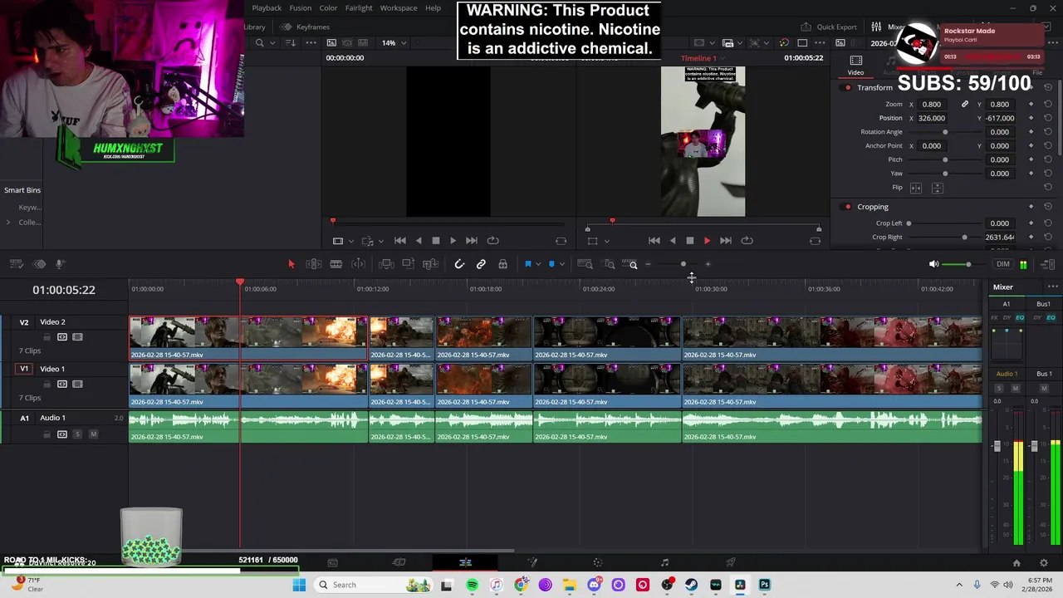Activate the Trim Edit Mode tool
This screenshot has height=598, width=1063.
pyautogui.click(x=314, y=264)
